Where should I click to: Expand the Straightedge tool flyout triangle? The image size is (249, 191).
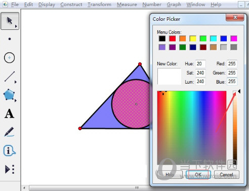point(16,82)
